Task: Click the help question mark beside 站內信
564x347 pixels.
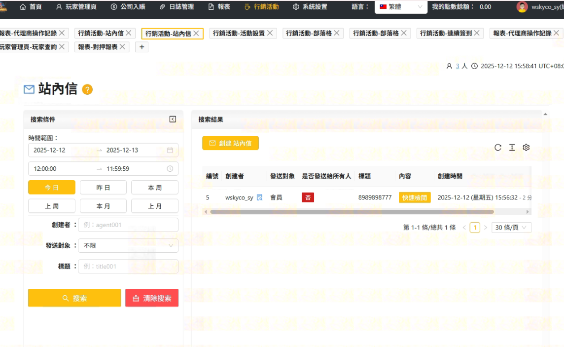Action: click(87, 89)
